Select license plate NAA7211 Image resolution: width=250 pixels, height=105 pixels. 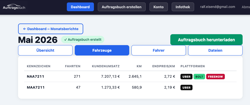pyautogui.click(x=35, y=77)
